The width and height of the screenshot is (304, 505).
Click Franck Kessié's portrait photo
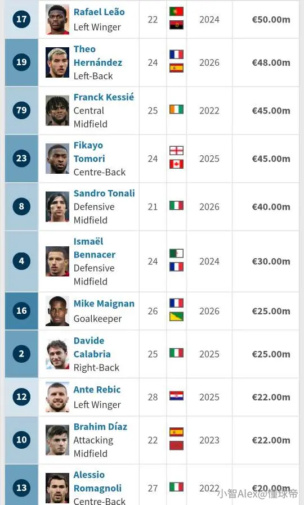(57, 110)
